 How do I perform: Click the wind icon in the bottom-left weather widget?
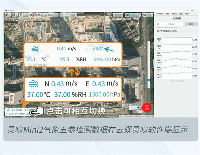tap(8, 110)
